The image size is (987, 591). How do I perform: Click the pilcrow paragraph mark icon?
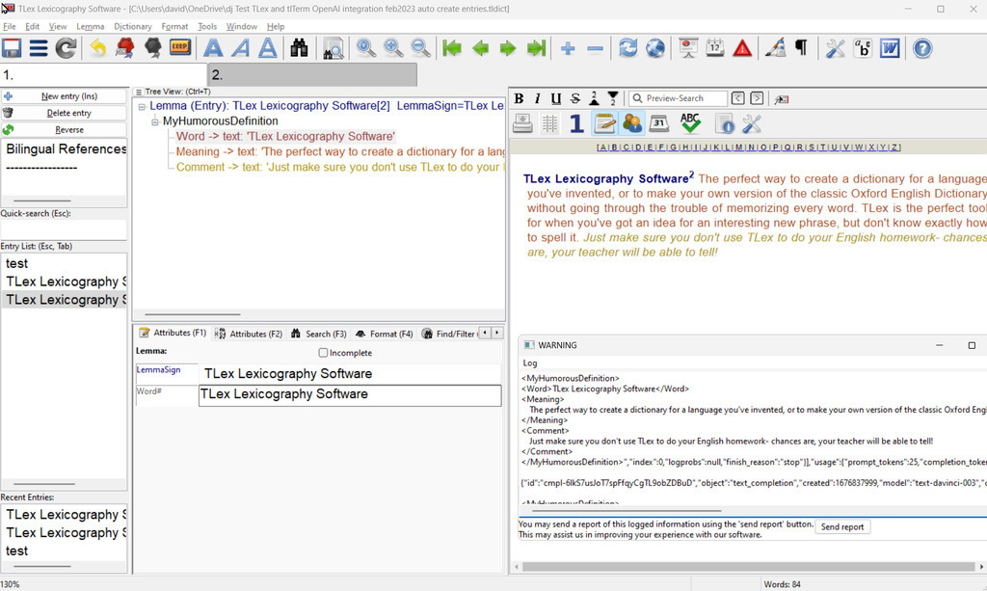click(801, 48)
